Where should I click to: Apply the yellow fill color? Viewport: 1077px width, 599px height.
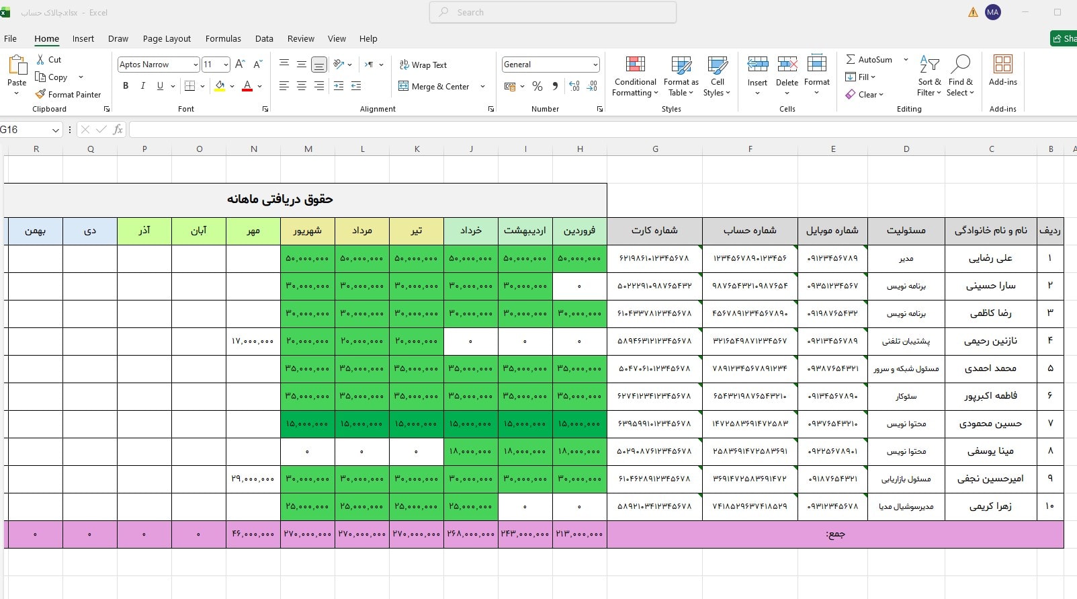(x=220, y=86)
